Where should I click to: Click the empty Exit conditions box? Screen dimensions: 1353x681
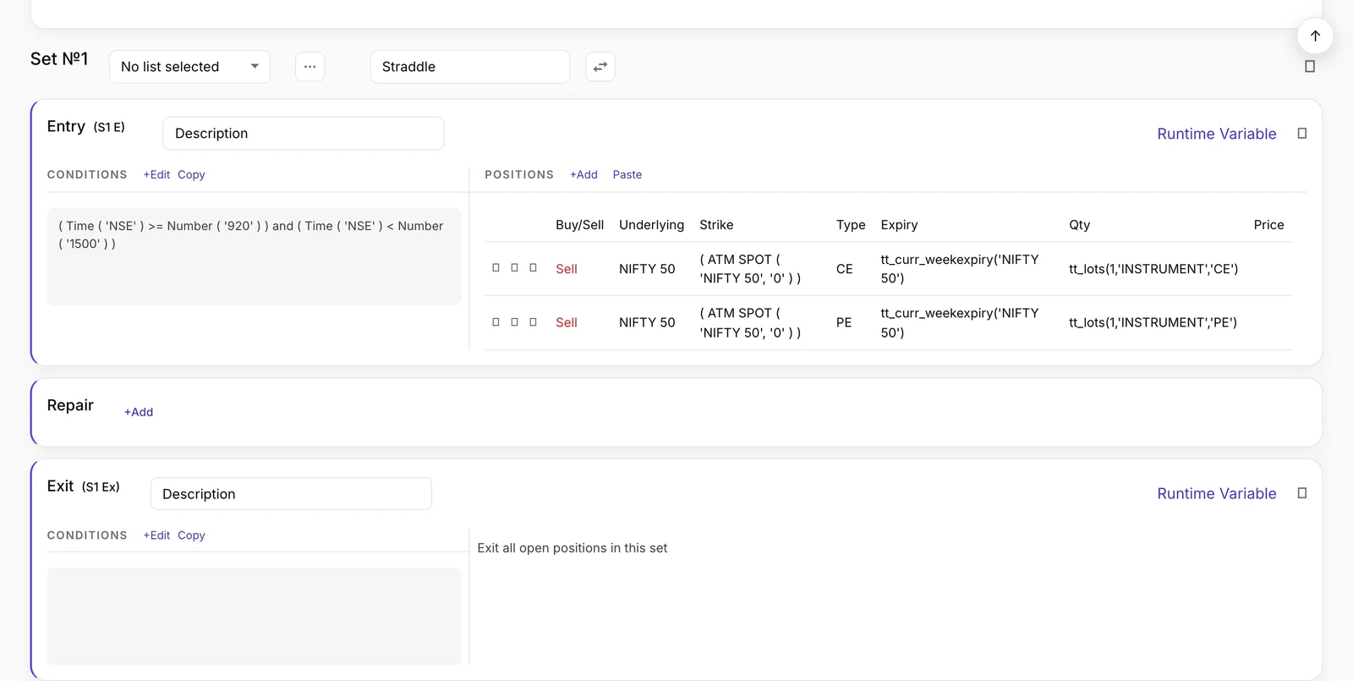click(255, 616)
